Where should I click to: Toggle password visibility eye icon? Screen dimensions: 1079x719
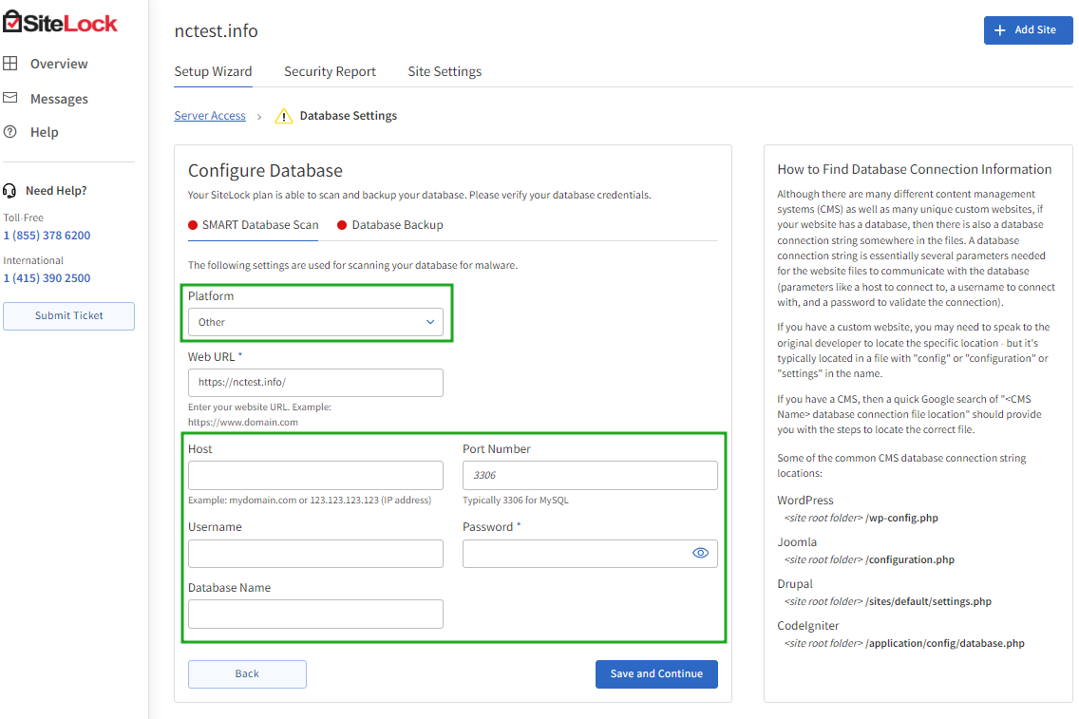[701, 553]
